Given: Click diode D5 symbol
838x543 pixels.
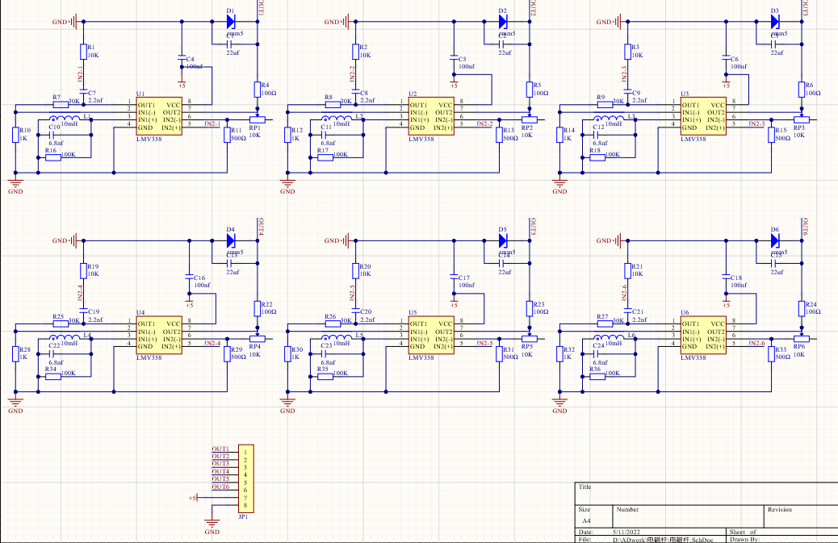Looking at the screenshot, I should tap(503, 240).
